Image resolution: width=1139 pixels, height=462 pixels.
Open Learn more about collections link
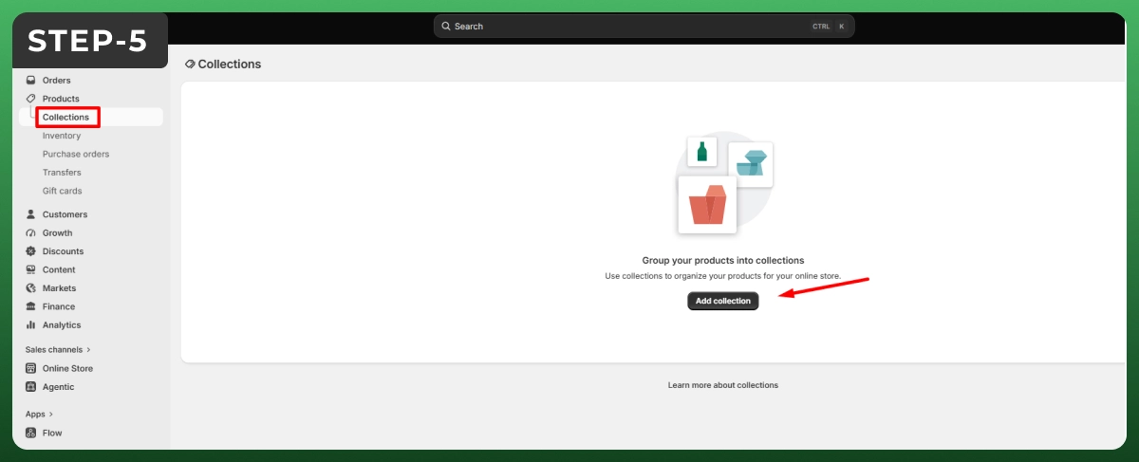723,385
